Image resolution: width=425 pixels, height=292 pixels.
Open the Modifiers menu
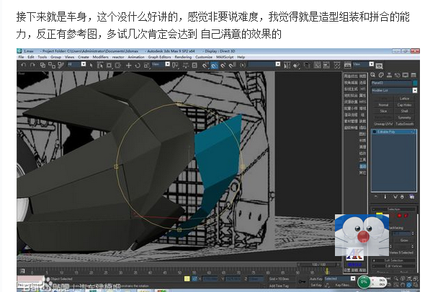[100, 57]
